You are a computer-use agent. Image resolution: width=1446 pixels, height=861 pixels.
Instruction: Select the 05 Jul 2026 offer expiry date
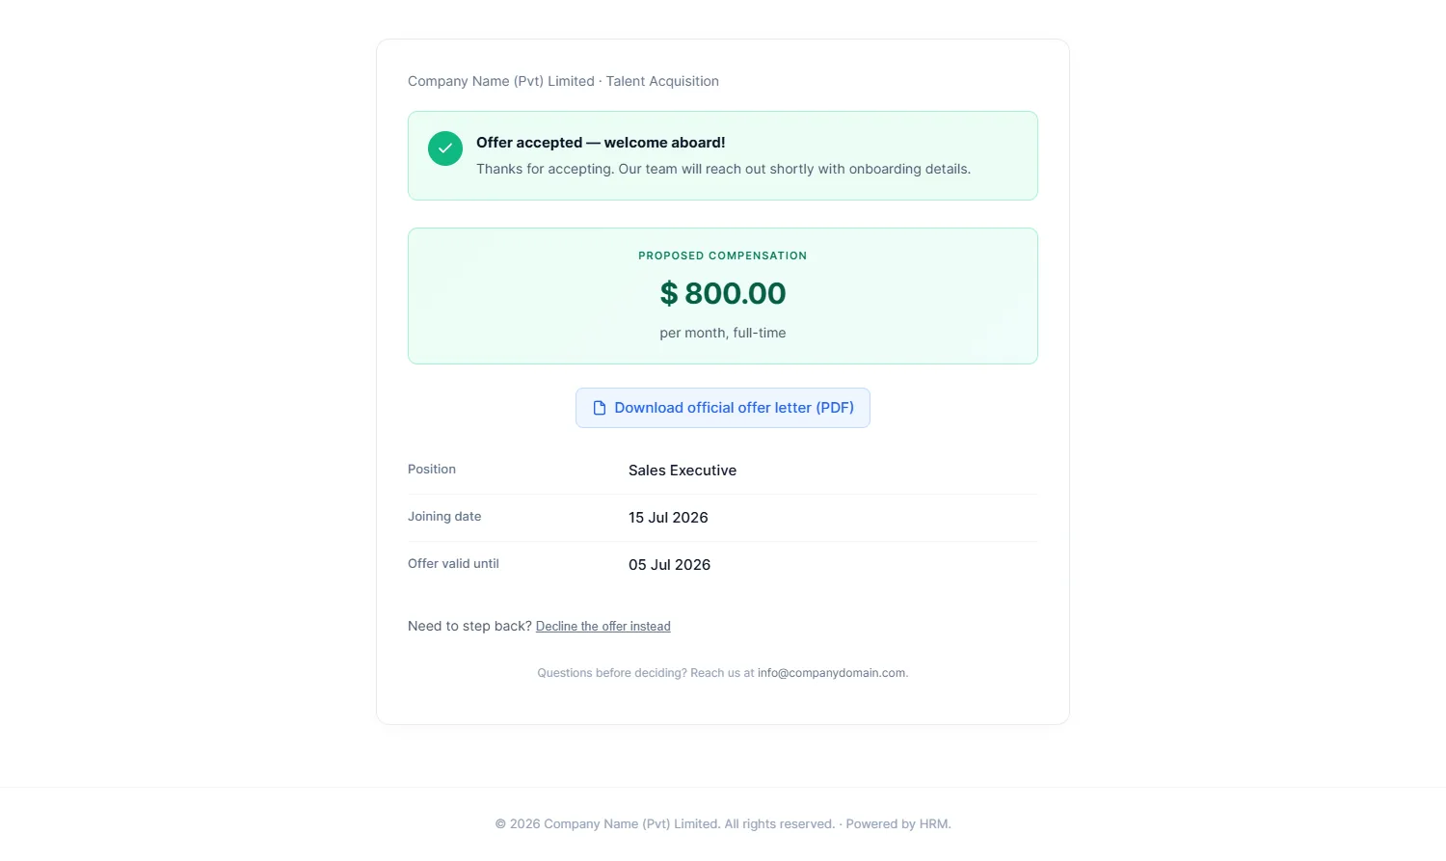point(669,565)
